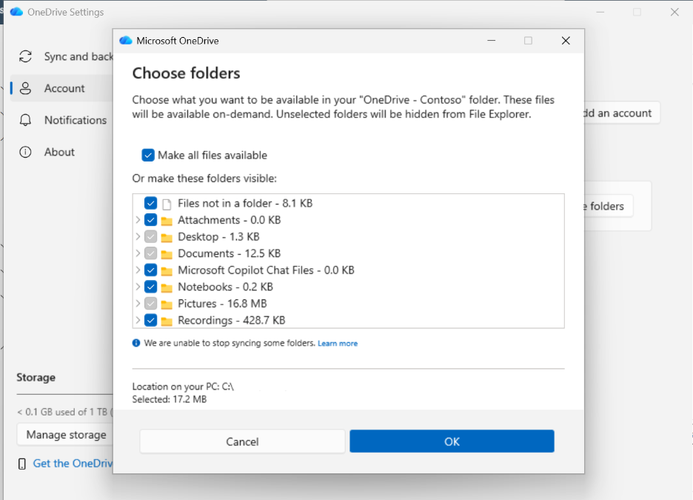Expand the Notebooks folder tree
693x500 pixels.
click(138, 287)
